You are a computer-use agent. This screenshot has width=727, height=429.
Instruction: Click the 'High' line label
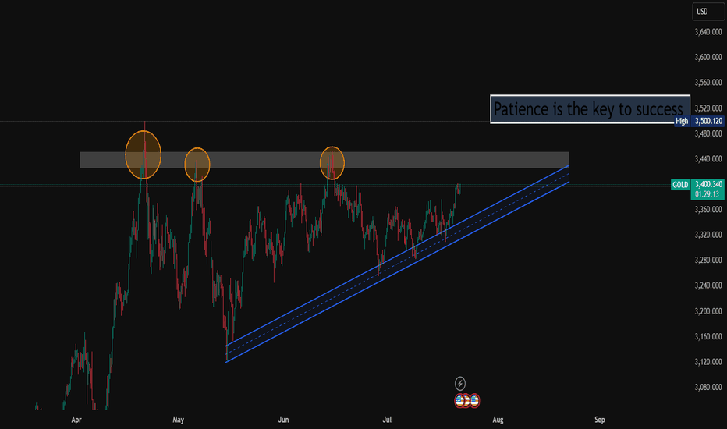(682, 121)
